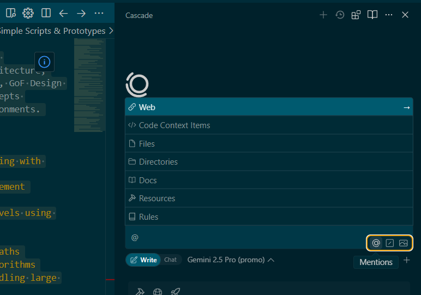The width and height of the screenshot is (421, 295).
Task: Switch Cascade to Chat mode
Action: 171,260
